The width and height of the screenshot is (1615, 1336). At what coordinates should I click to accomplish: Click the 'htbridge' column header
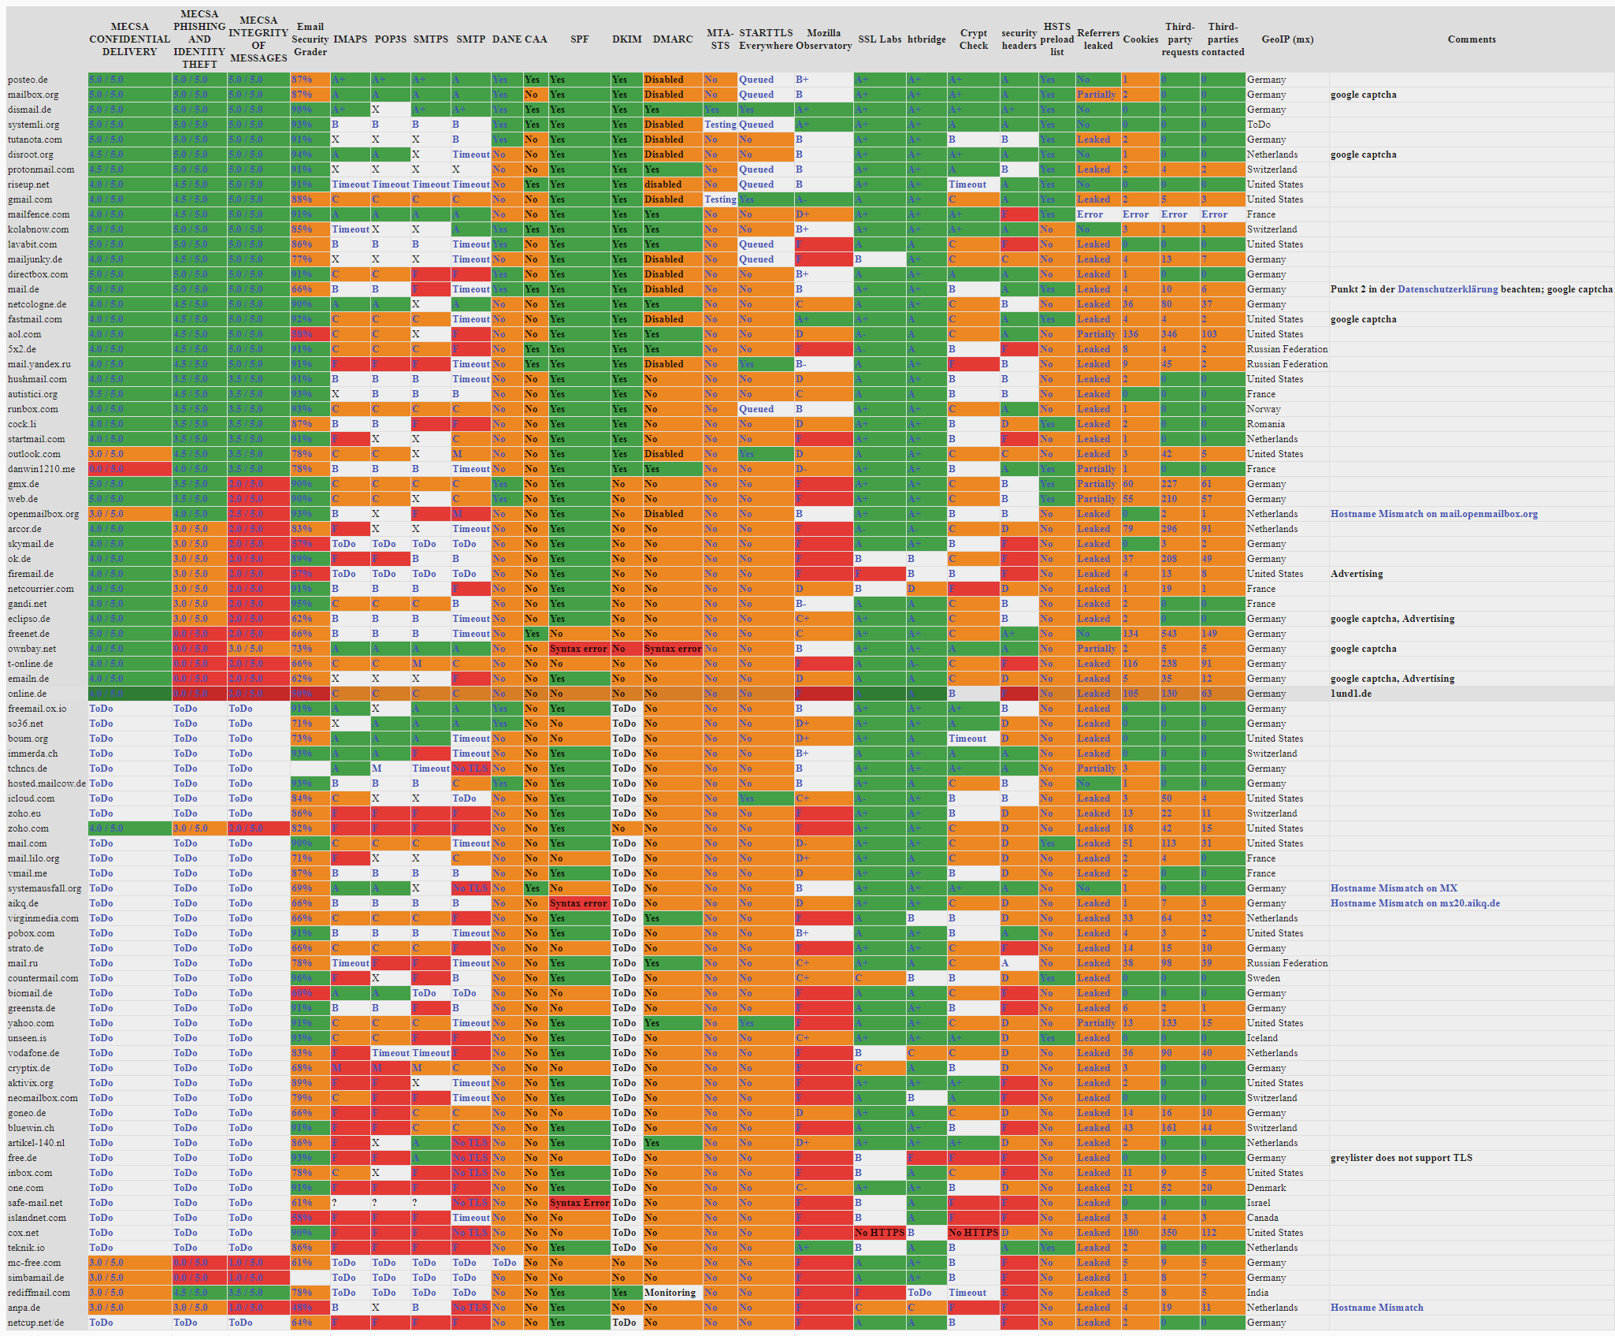(926, 39)
